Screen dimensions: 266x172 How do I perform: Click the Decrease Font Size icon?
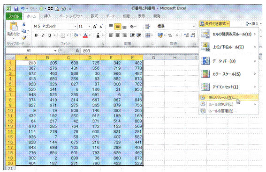(101, 26)
